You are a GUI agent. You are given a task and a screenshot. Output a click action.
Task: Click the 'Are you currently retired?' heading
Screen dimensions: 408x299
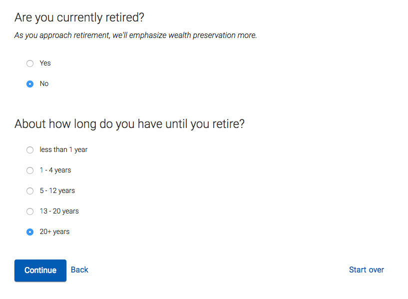(79, 17)
